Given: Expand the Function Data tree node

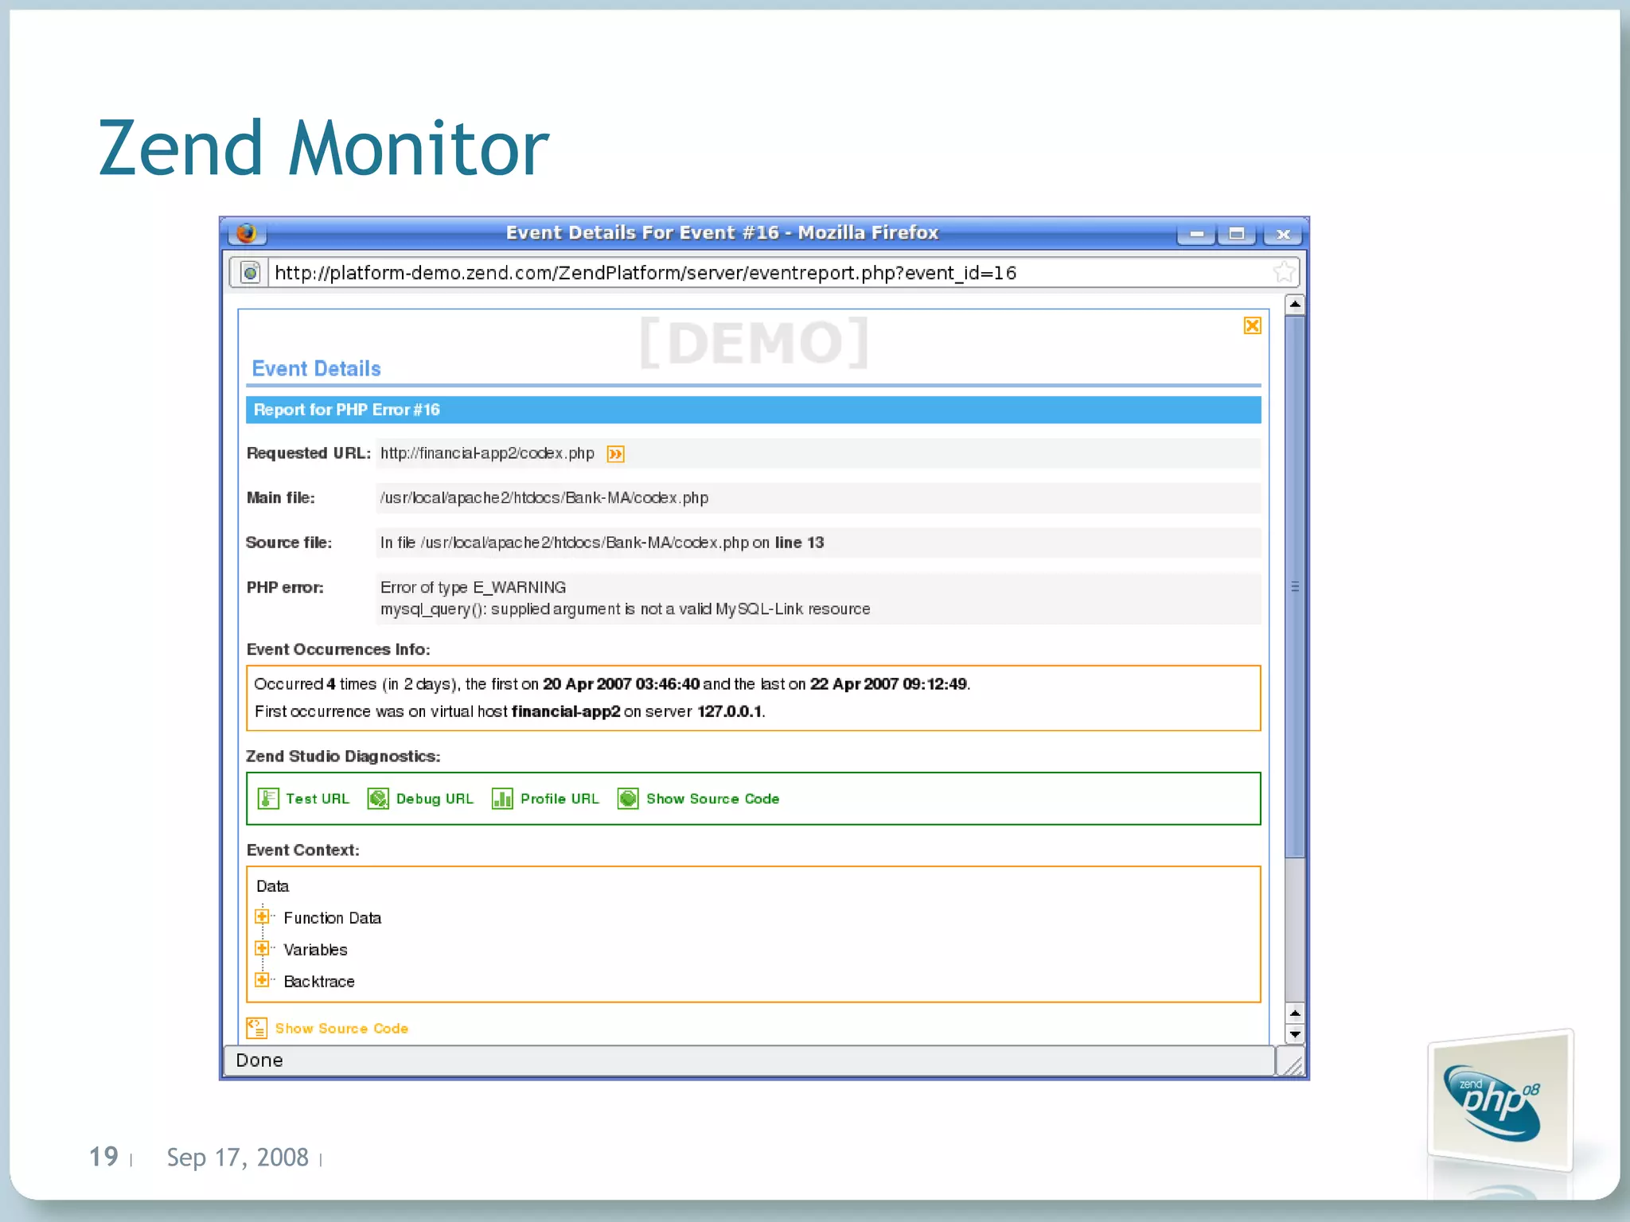Looking at the screenshot, I should coord(262,916).
